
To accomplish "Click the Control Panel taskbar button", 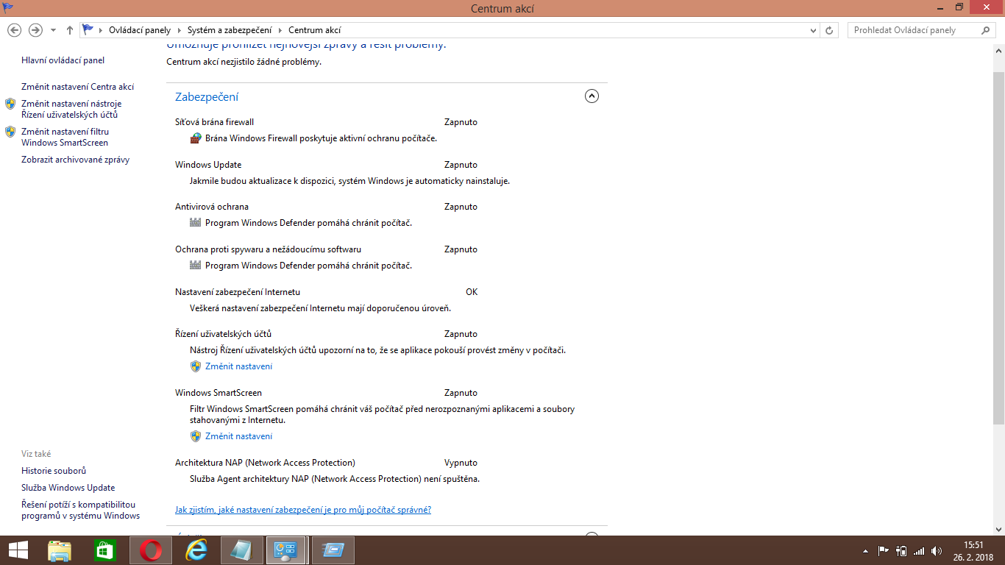I will (x=285, y=550).
